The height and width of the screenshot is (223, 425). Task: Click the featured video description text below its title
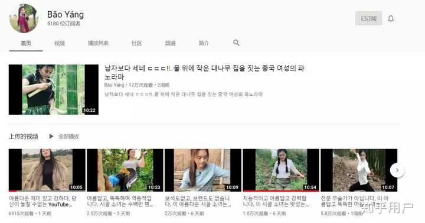(184, 94)
